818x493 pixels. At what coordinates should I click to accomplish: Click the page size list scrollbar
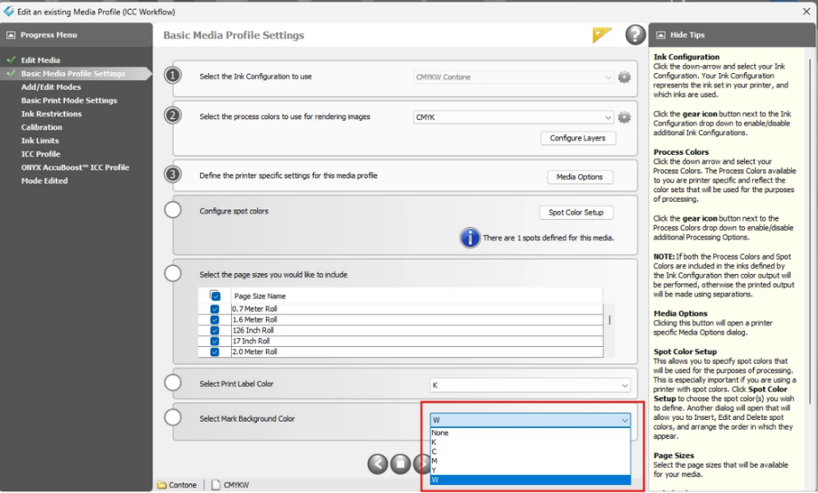coord(609,320)
